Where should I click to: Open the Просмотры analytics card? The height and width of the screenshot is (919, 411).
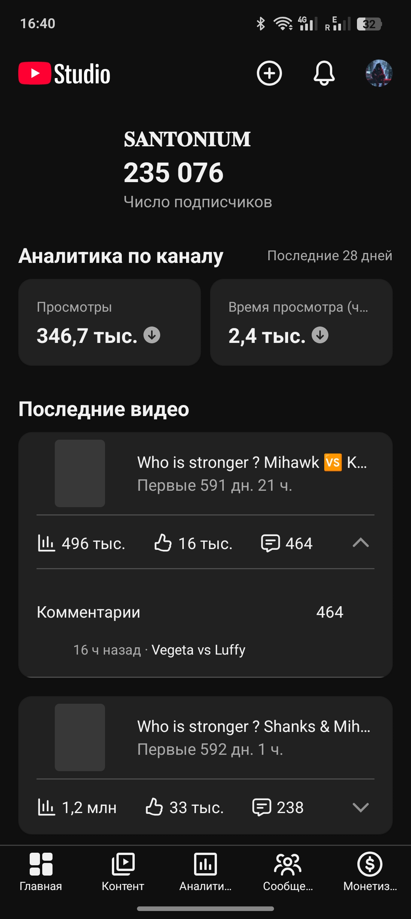(x=110, y=322)
